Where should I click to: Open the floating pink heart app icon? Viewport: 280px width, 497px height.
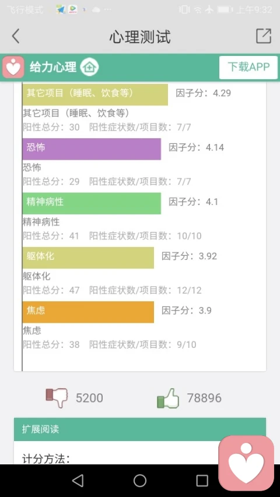[x=246, y=463]
